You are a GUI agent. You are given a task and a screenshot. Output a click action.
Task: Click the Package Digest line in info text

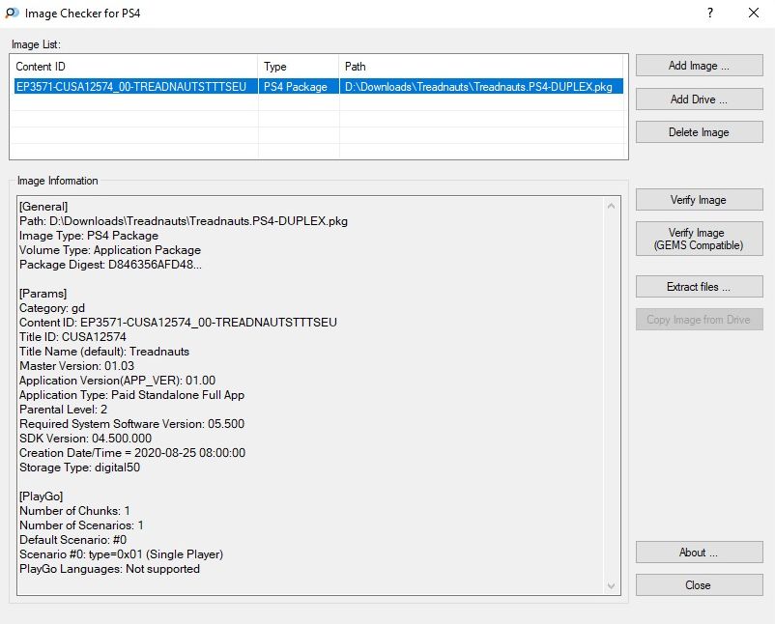[110, 265]
